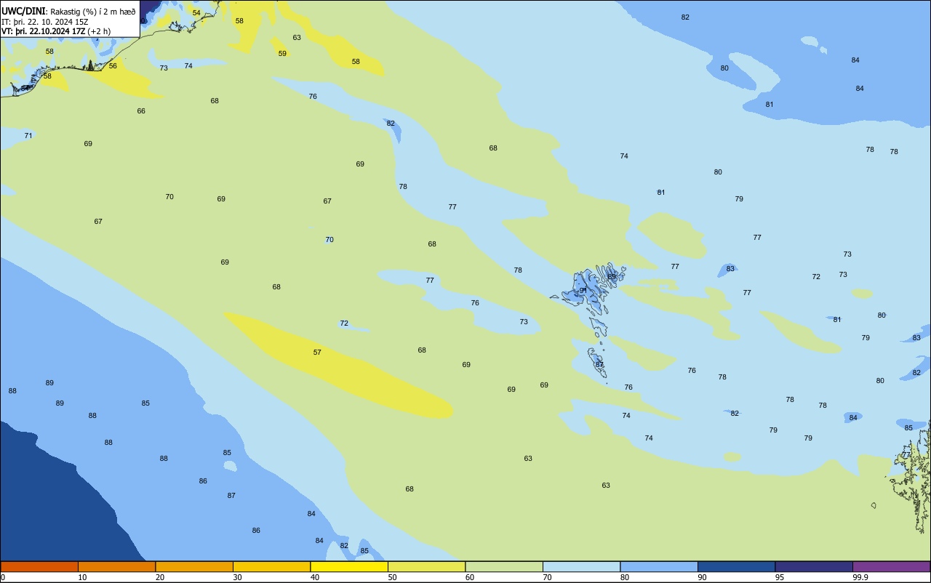Screen dimensions: 931x583
Task: Click the 'VT: þri. 22.10.2024 17Z (+2 h)' line
Action: coord(56,31)
